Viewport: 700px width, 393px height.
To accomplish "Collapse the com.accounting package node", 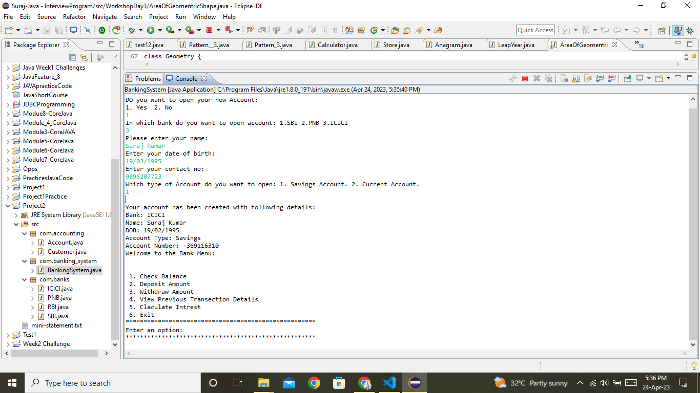I will click(x=24, y=233).
